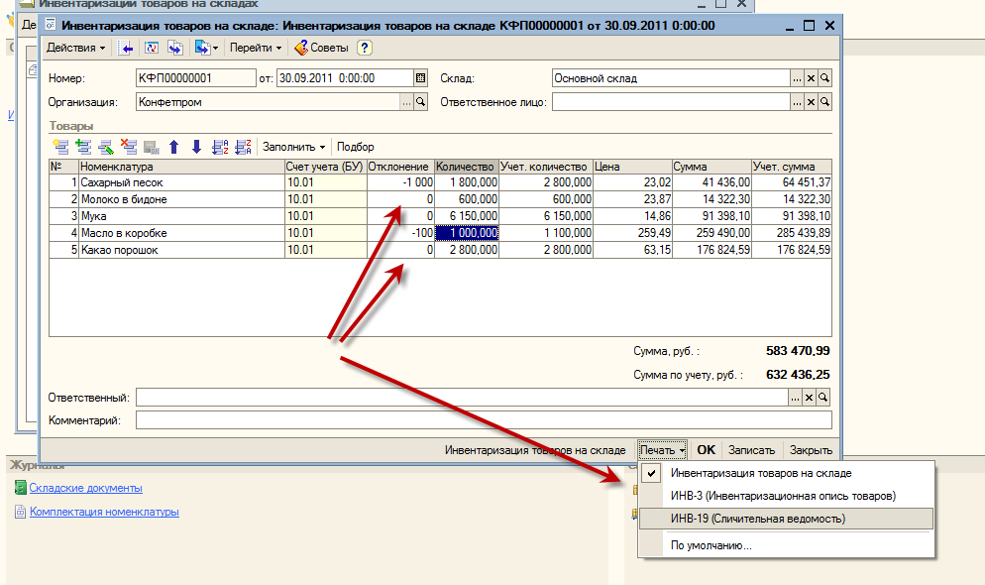Sort table rows descending Z to A
This screenshot has width=985, height=585.
tap(243, 147)
